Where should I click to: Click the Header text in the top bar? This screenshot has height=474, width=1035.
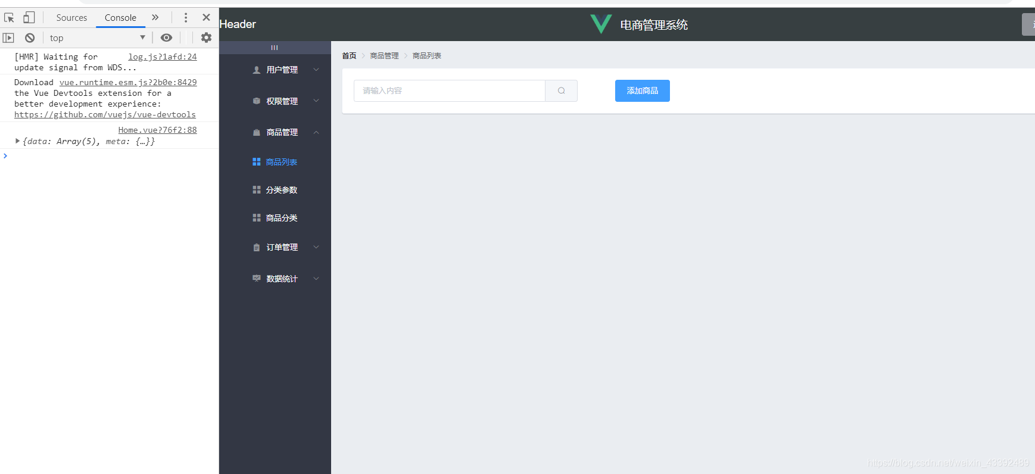(238, 24)
